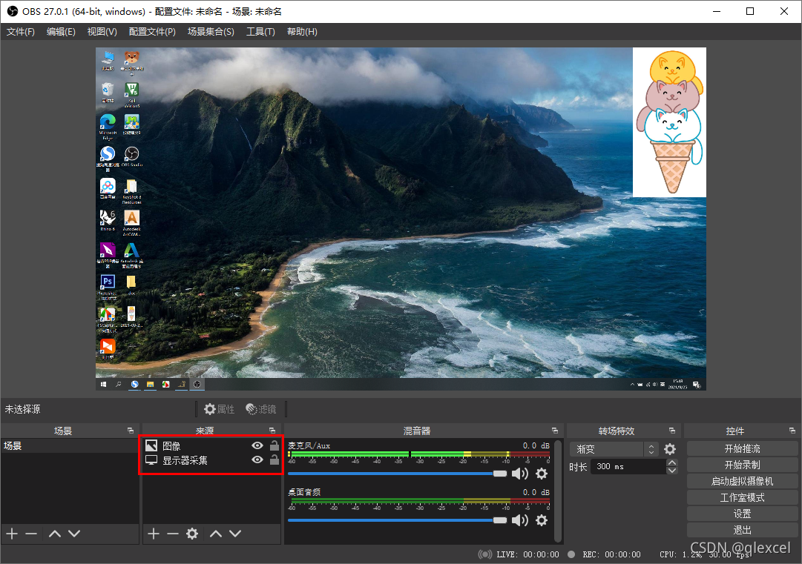This screenshot has height=564, width=802.
Task: Adjust 桌面音频 volume slider
Action: coord(397,520)
